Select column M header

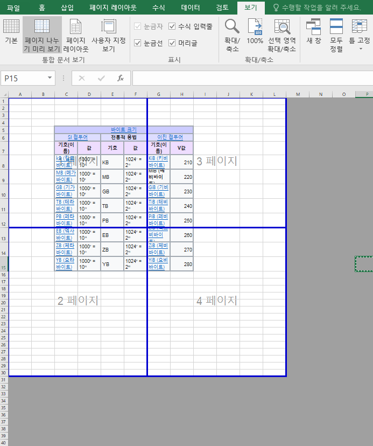click(x=298, y=94)
